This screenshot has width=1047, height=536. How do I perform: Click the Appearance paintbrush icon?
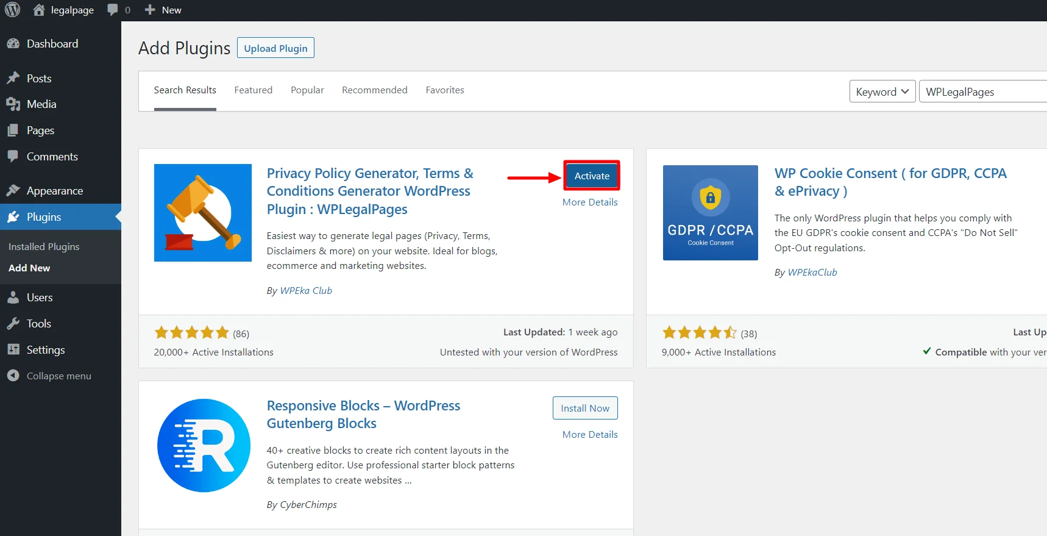coord(13,190)
